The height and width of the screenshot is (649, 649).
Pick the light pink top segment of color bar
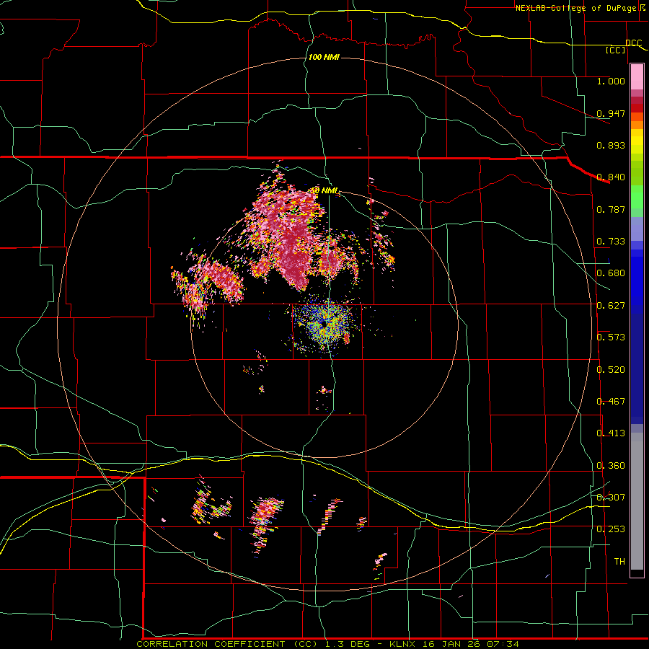click(x=637, y=77)
